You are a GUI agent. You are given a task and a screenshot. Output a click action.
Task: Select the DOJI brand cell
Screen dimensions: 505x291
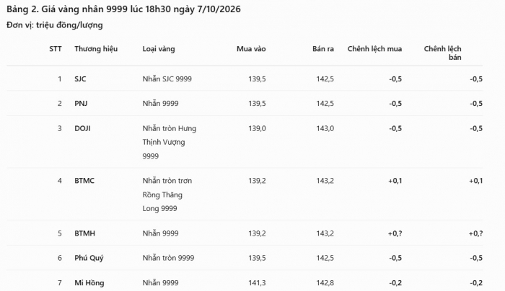pos(82,128)
